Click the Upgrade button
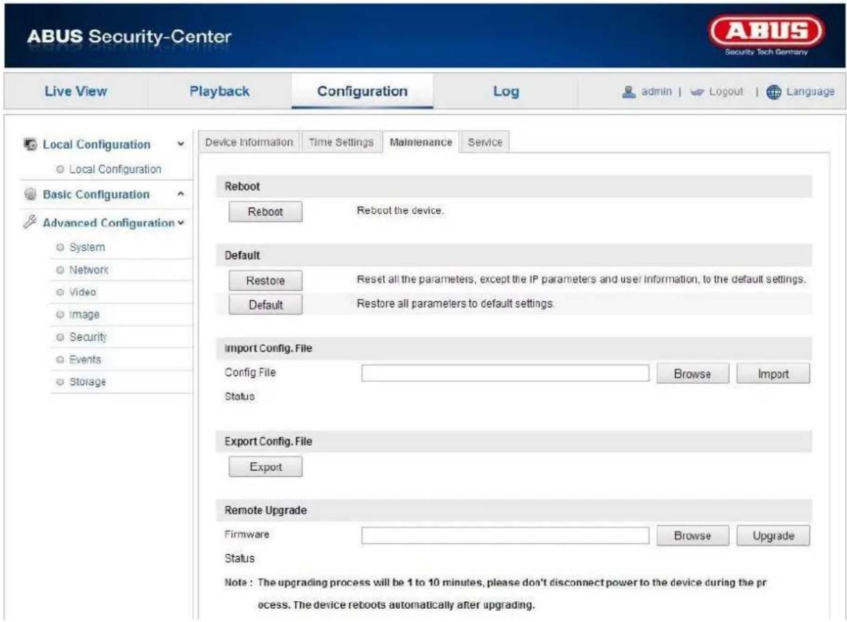 coord(773,535)
